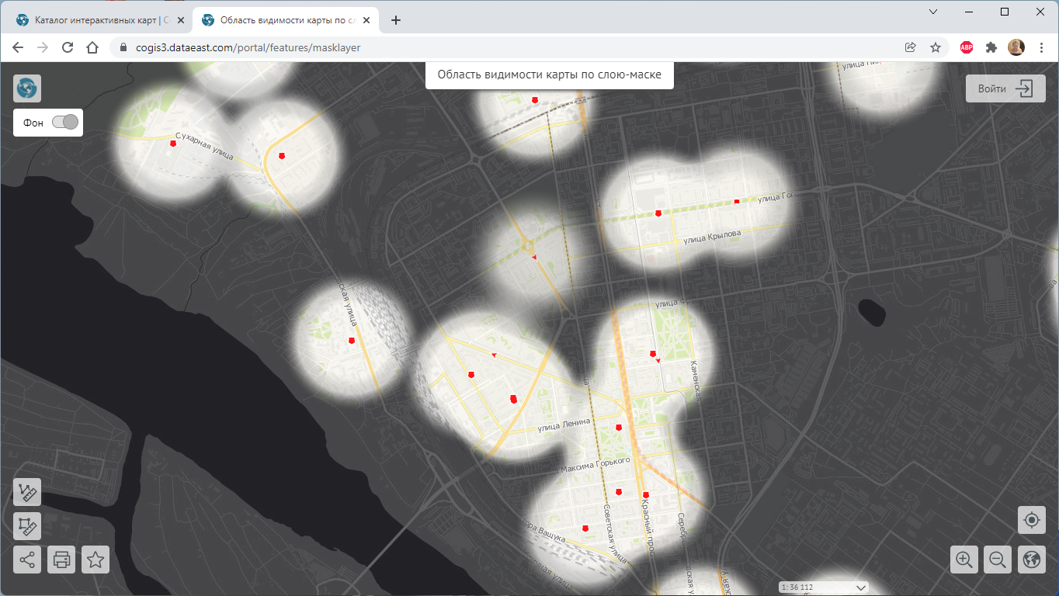Open Chrome's three-dot menu
The width and height of the screenshot is (1059, 596).
[1041, 47]
